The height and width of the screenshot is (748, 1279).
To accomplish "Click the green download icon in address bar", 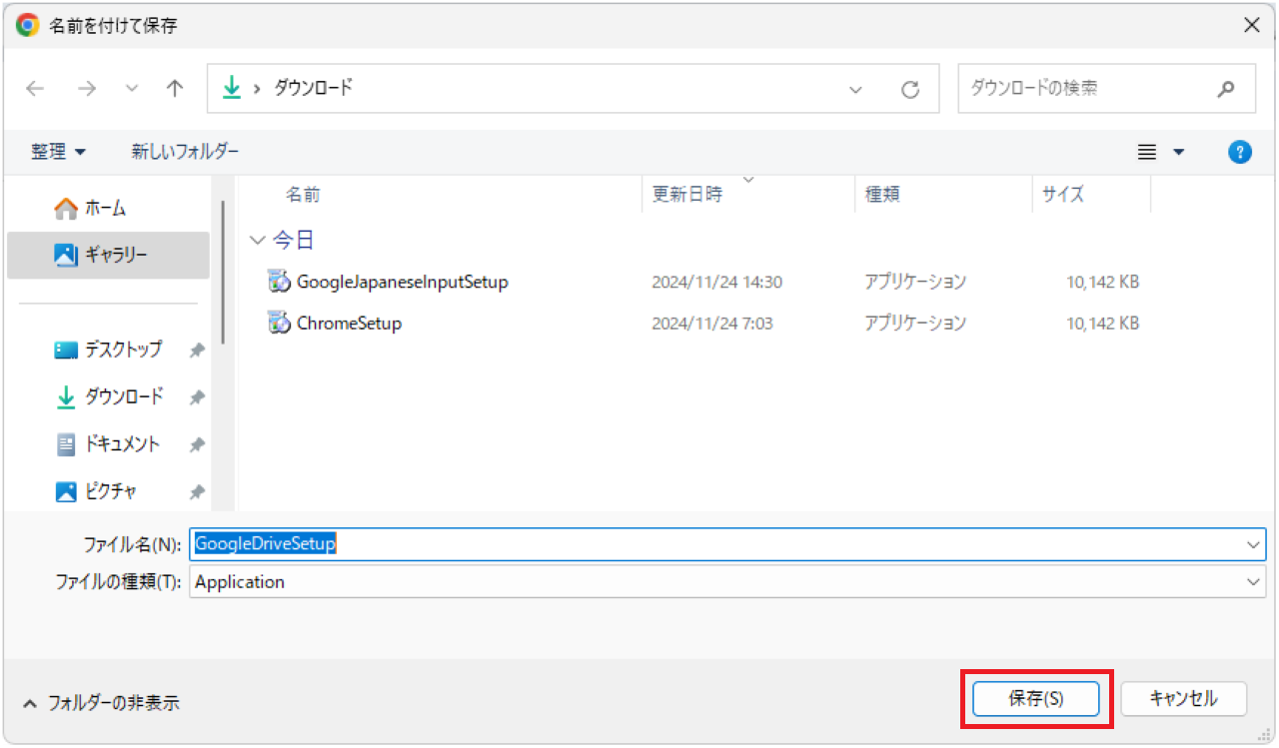I will (232, 88).
